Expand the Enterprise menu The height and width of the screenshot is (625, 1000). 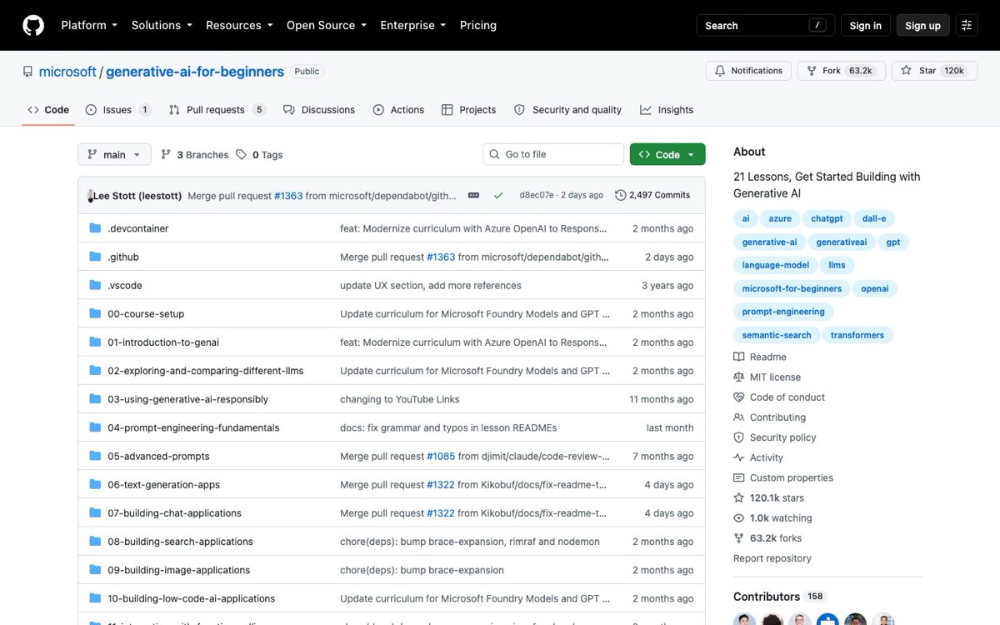[x=413, y=25]
